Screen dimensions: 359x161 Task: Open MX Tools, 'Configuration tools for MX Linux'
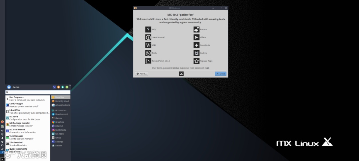tap(28, 118)
